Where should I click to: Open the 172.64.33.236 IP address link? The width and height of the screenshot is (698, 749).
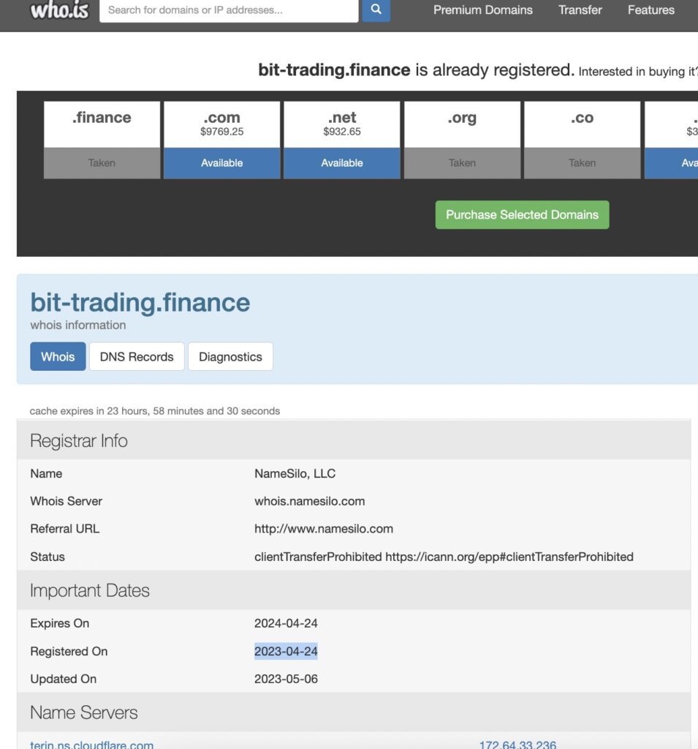pos(517,744)
